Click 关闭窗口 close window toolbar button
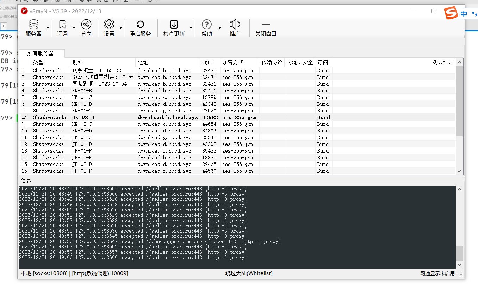The width and height of the screenshot is (478, 290). coord(266,28)
